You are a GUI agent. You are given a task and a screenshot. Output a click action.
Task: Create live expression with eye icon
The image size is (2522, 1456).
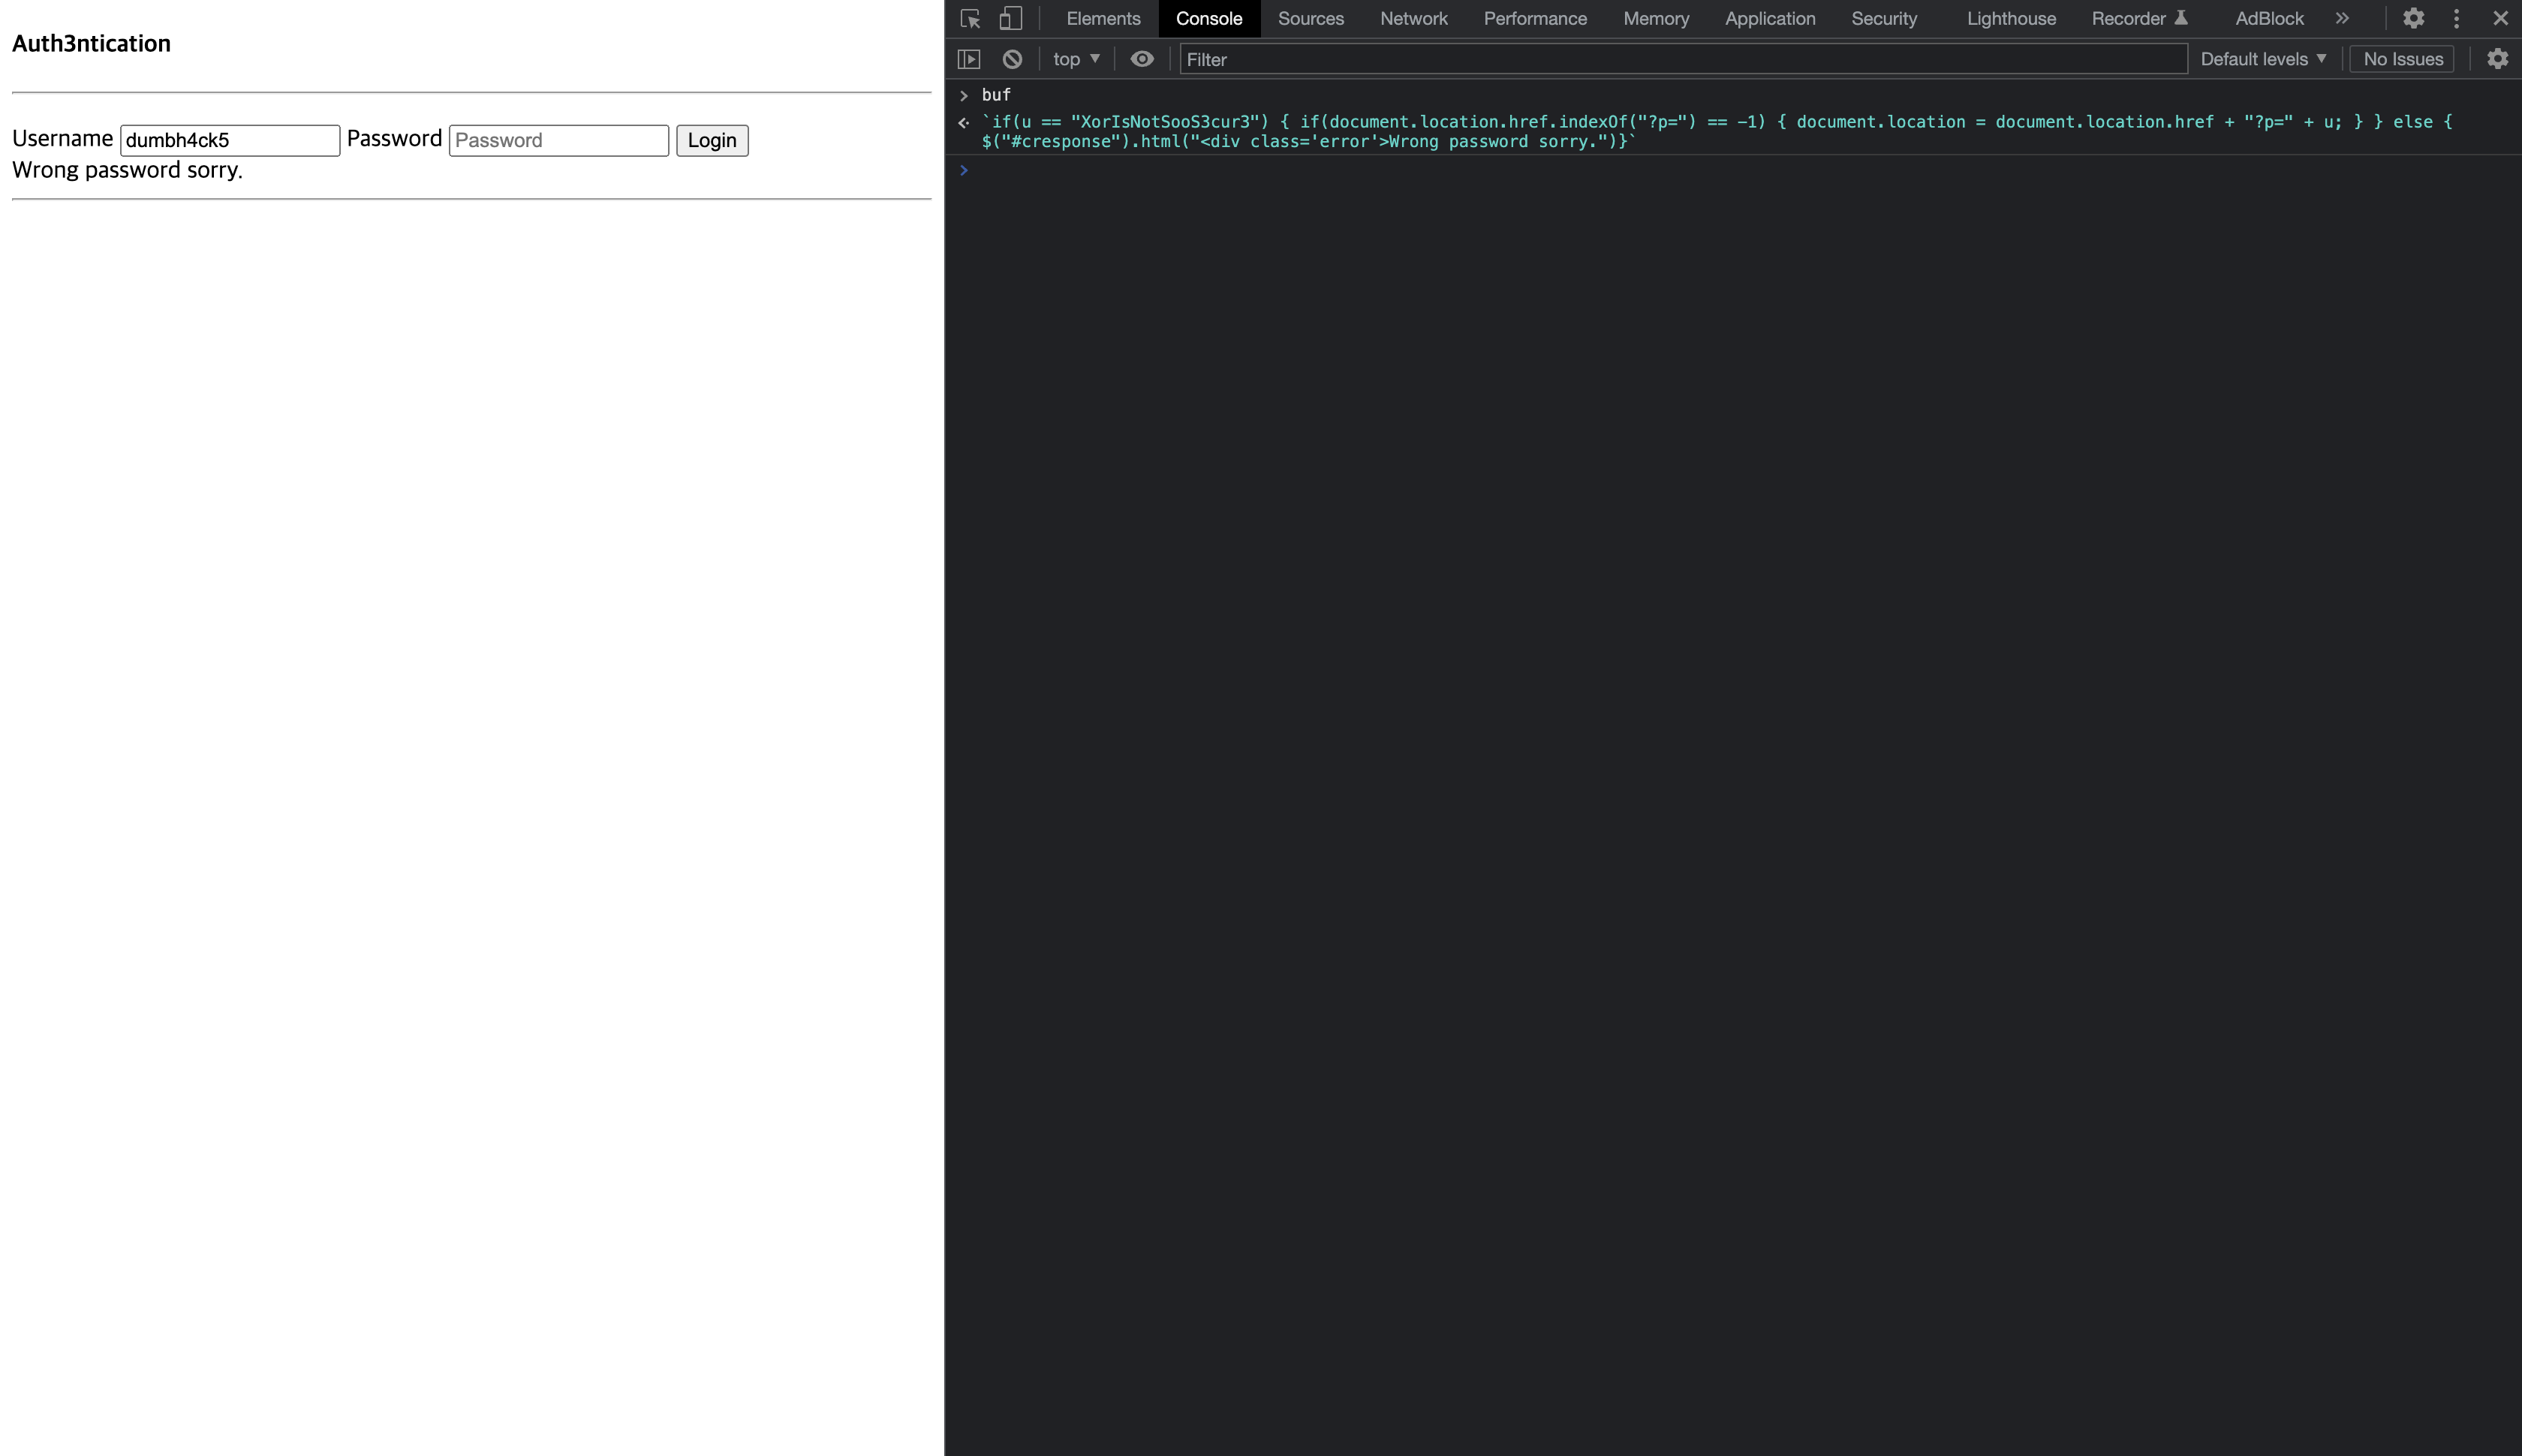click(x=1141, y=59)
